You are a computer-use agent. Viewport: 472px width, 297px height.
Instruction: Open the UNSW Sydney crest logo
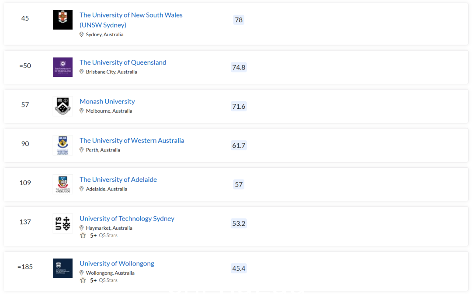pos(62,20)
